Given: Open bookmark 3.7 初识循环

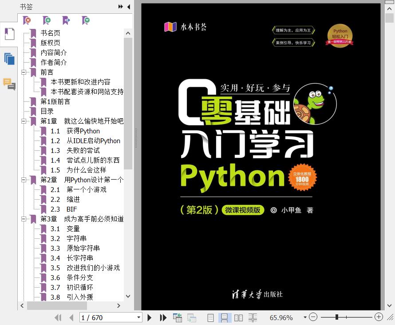Looking at the screenshot, I should [72, 287].
